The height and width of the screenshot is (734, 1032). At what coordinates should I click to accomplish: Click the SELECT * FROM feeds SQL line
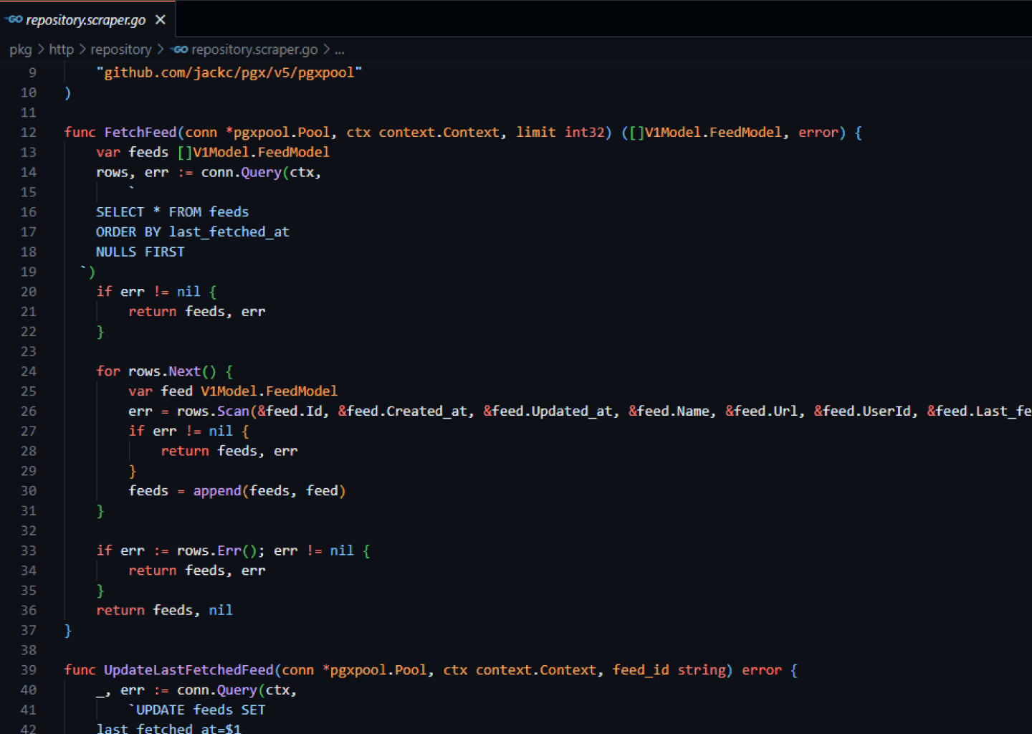tap(172, 211)
